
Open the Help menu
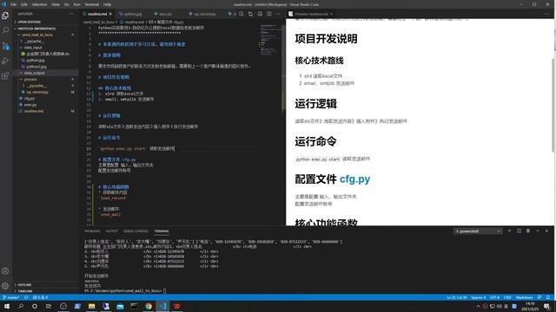[x=107, y=4]
